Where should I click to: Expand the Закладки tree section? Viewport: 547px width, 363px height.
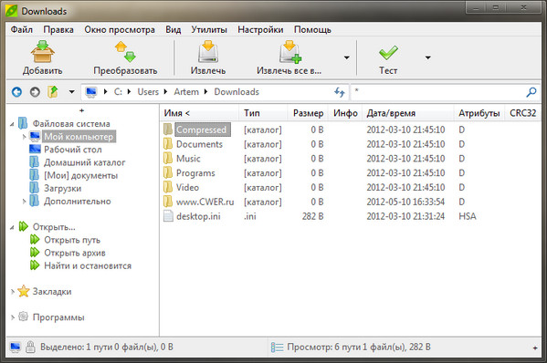coord(12,292)
